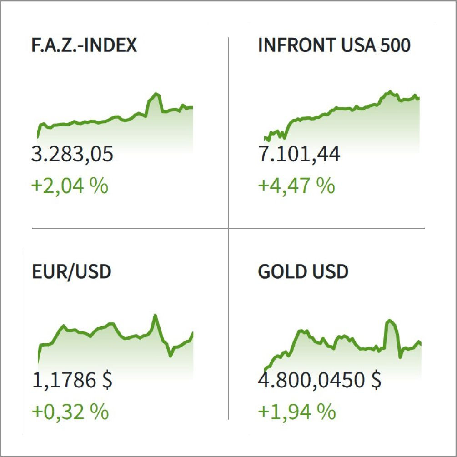Click the highest peak of F.A.Z.-Index chart
457x457 pixels.
pyautogui.click(x=156, y=94)
